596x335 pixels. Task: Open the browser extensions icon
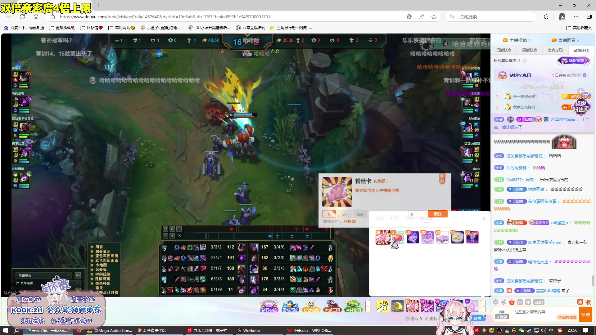tap(546, 17)
